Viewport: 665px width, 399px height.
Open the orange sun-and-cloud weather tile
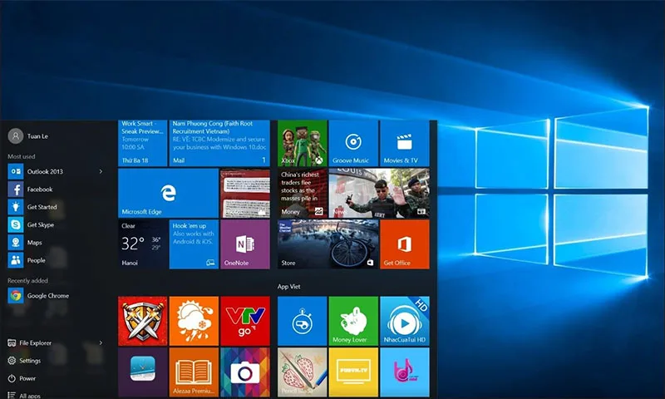(194, 321)
